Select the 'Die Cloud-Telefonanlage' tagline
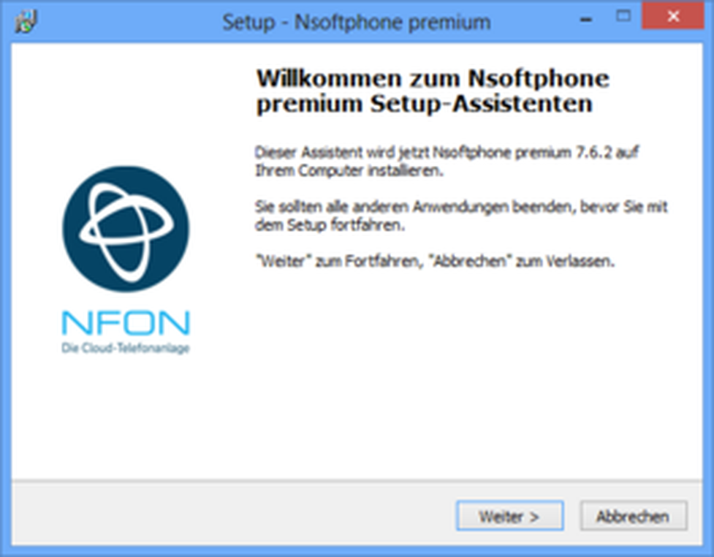Image resolution: width=714 pixels, height=557 pixels. click(126, 349)
